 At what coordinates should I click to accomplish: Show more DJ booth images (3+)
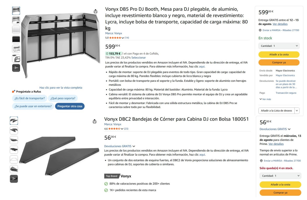click(16, 68)
